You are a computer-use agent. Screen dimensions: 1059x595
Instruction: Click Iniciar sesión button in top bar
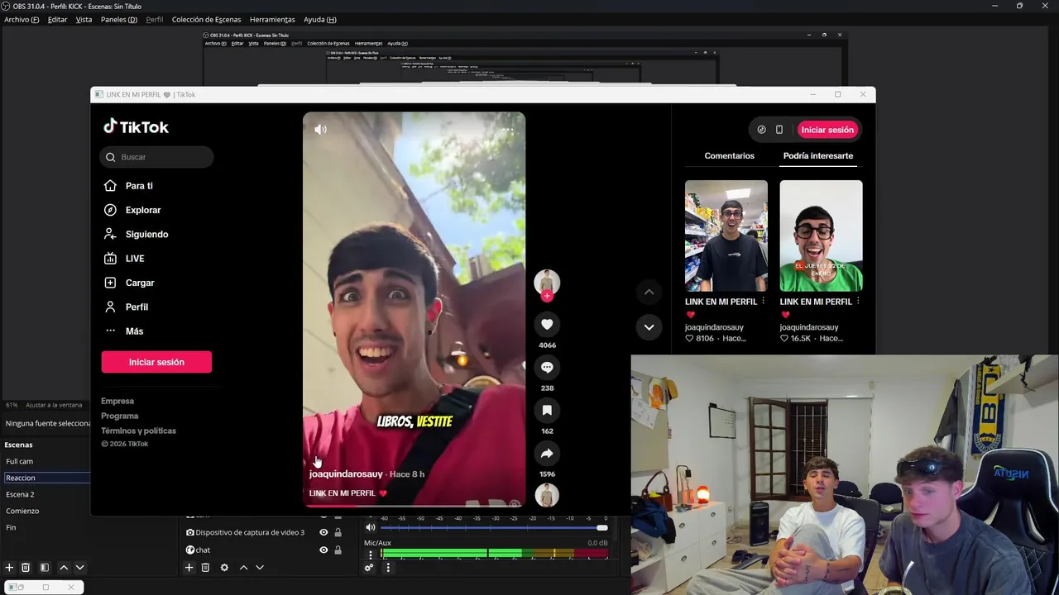coord(827,130)
